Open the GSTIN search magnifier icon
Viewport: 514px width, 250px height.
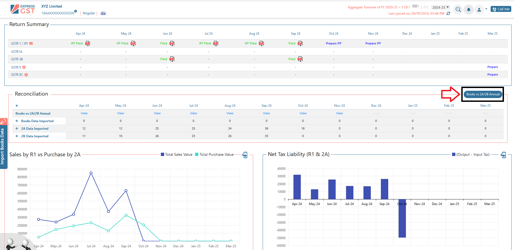[458, 9]
